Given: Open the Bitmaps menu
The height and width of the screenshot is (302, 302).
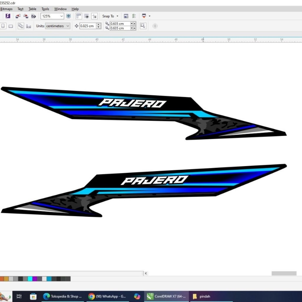Looking at the screenshot, I should pyautogui.click(x=6, y=9).
